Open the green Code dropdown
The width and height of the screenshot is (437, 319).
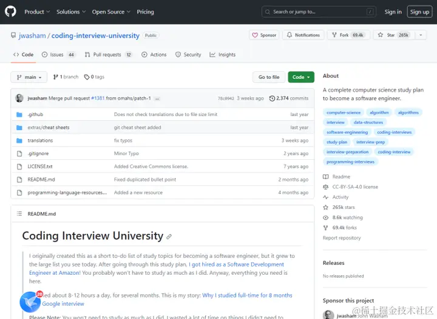[301, 77]
